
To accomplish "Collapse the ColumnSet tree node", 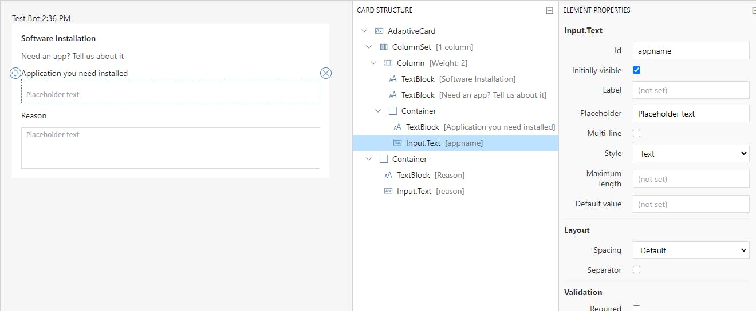I will tap(369, 47).
